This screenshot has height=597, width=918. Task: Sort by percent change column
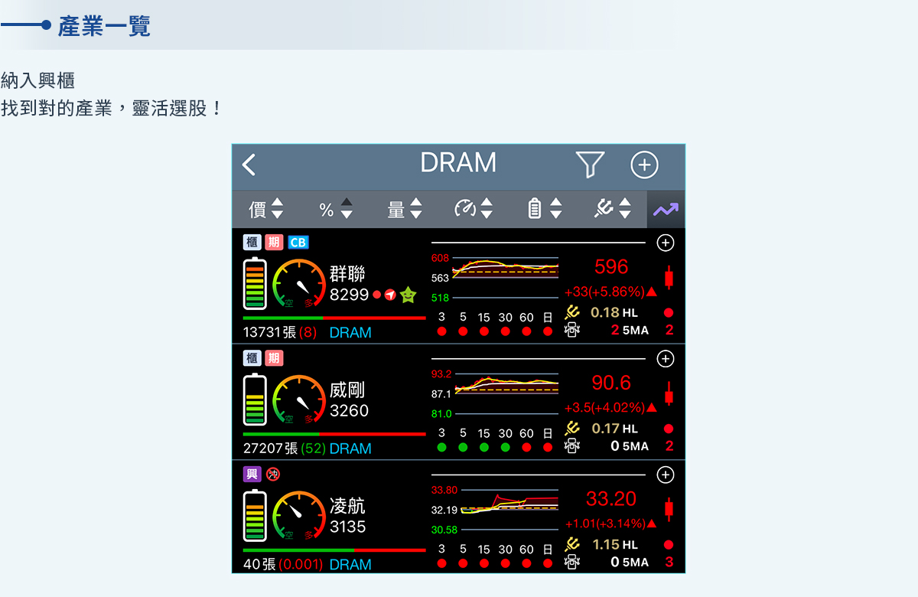click(x=337, y=209)
